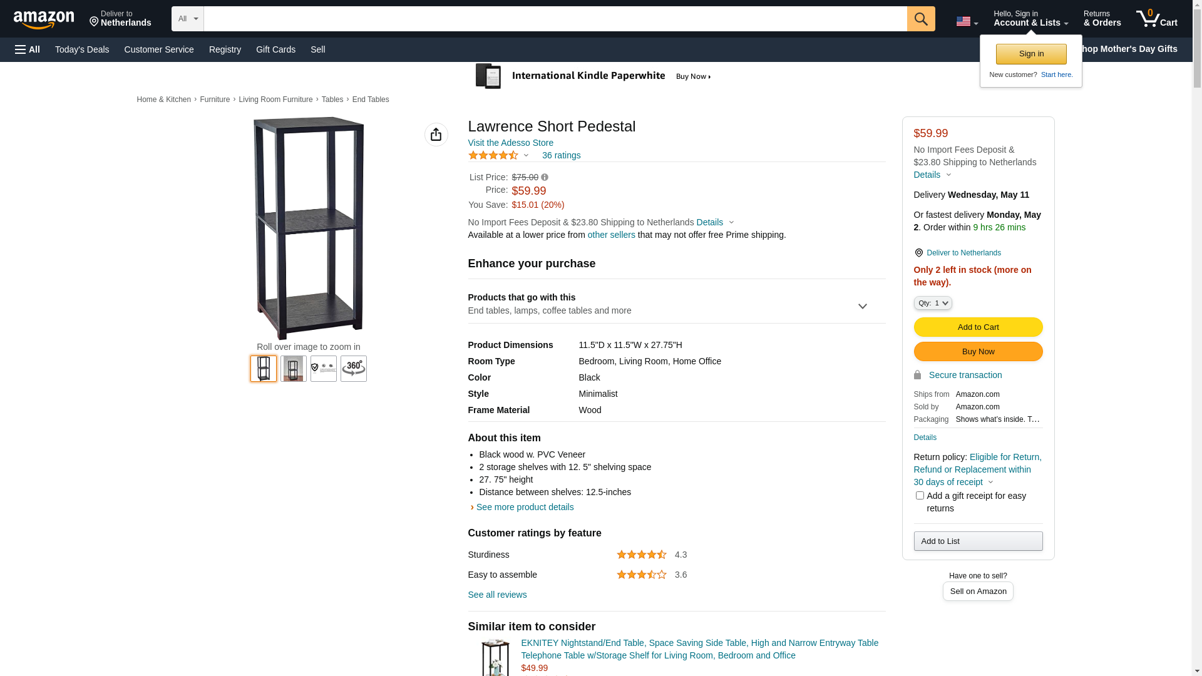Open the Visit the Adesso Store link

tap(510, 143)
